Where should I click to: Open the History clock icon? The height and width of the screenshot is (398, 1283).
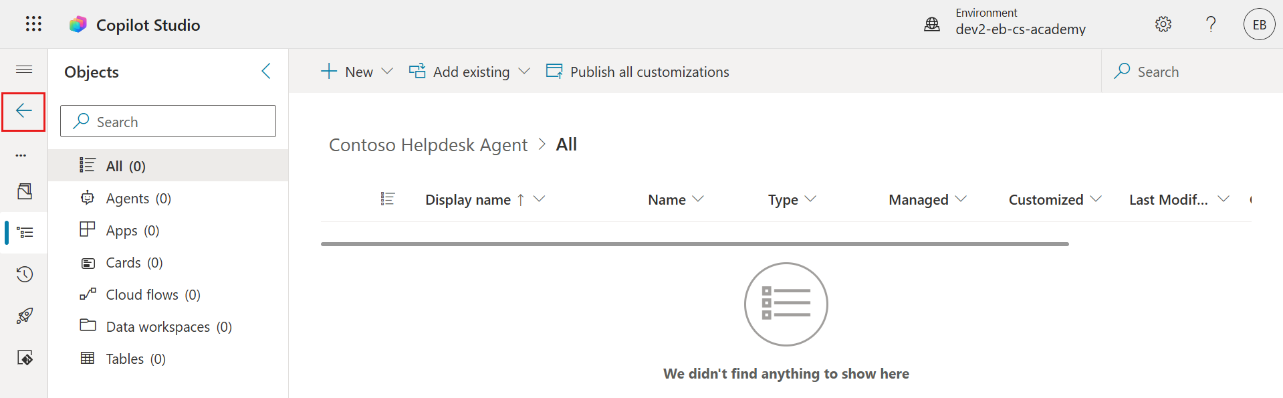(25, 274)
